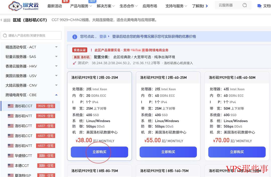
Task: Click the blue info circle icon
Action: click(75, 37)
